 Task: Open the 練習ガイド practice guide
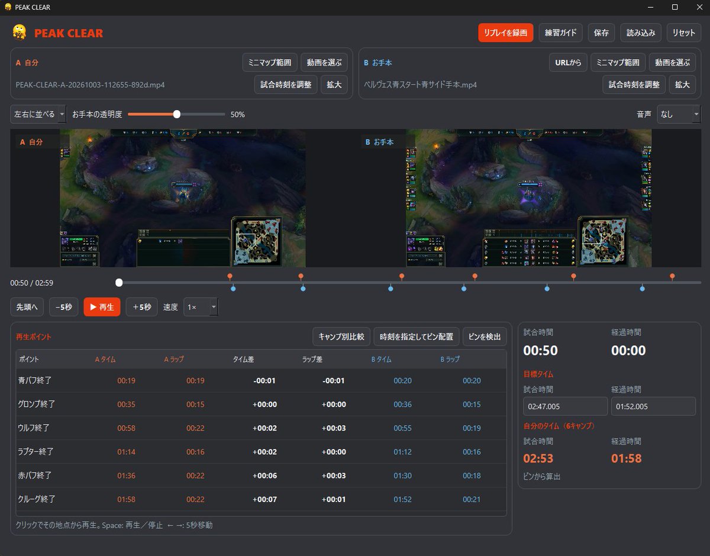[x=561, y=33]
